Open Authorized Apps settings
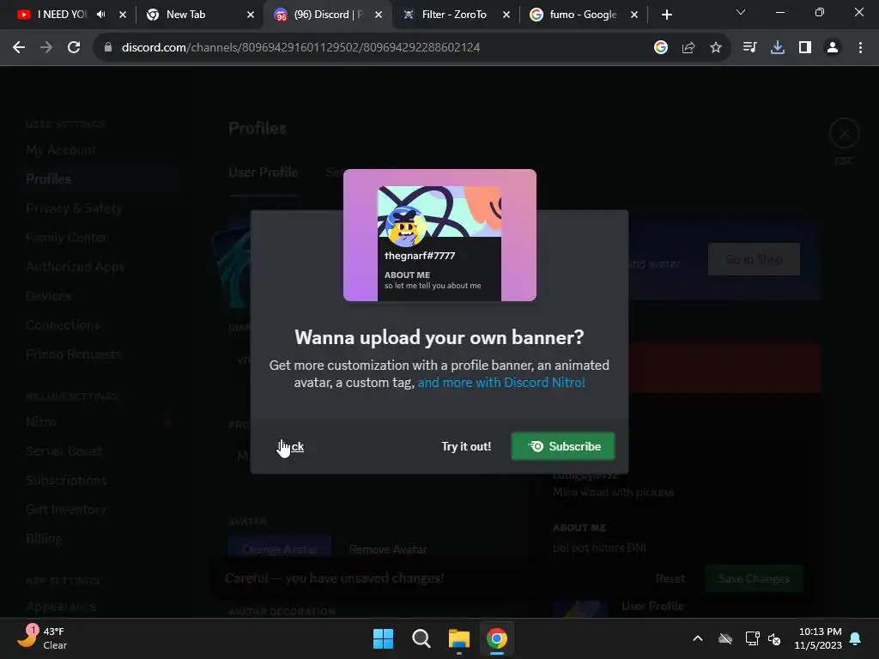The width and height of the screenshot is (879, 659). click(x=76, y=267)
